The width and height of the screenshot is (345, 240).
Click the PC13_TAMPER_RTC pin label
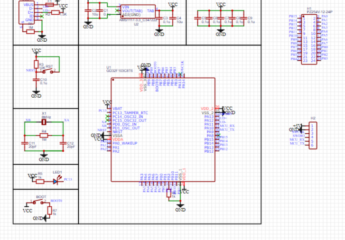click(x=130, y=113)
